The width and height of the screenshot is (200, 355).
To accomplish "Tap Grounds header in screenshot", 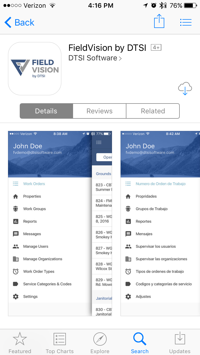I will [103, 174].
